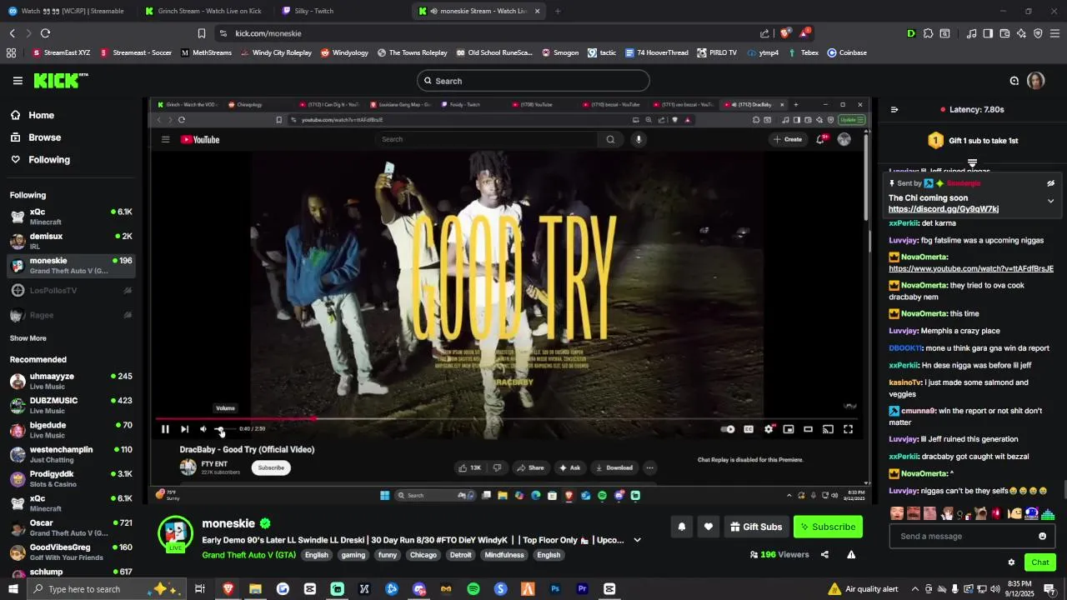
Task: Switch to Grinch Stream Kick tab
Action: 203,11
